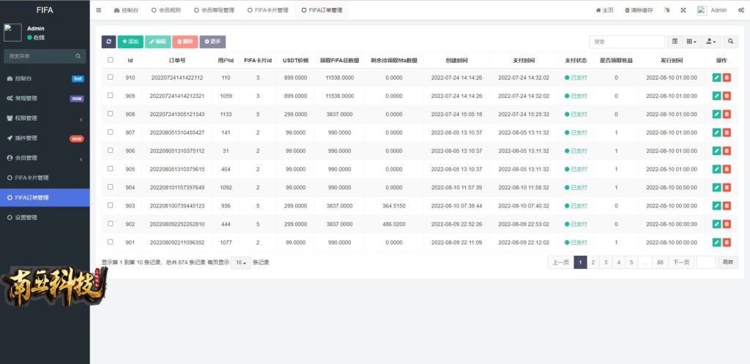Expand 权限管理 sidebar menu

[45, 118]
